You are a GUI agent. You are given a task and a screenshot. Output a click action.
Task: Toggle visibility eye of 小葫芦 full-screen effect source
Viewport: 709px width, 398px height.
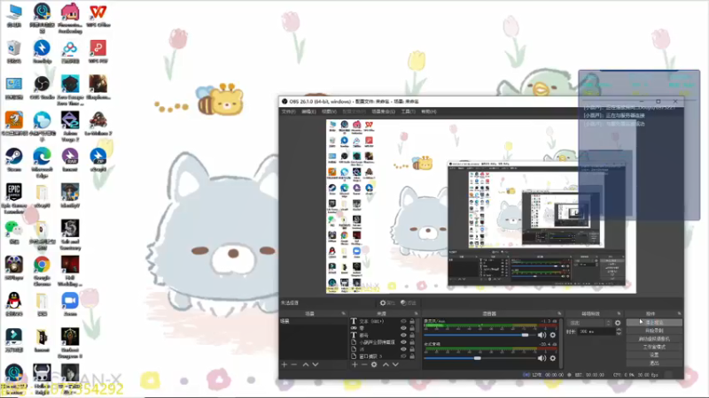[x=403, y=342]
